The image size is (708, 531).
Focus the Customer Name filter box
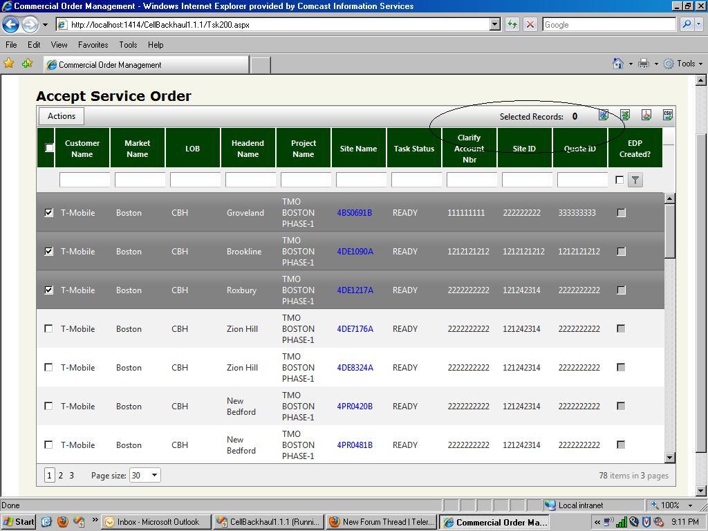84,180
